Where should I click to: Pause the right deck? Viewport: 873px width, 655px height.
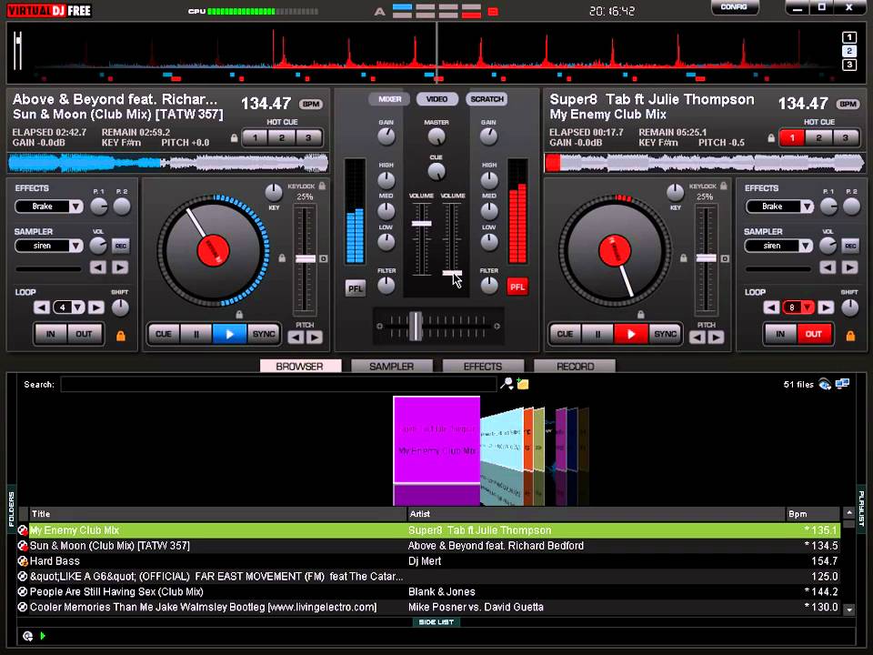tap(597, 334)
